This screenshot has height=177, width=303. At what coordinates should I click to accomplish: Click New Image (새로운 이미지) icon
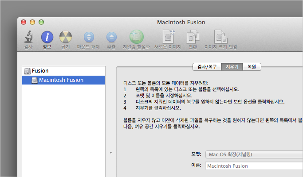point(168,36)
